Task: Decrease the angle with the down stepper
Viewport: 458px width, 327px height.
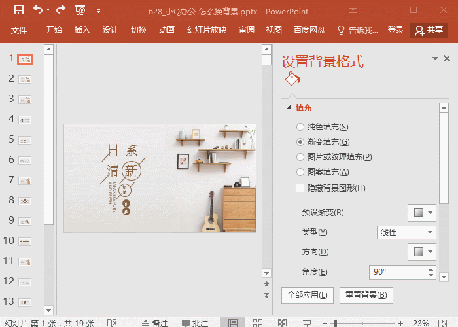Action: (431, 275)
